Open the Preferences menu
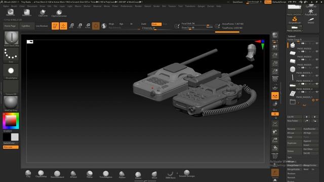This screenshot has height=182, width=324. 127,6
